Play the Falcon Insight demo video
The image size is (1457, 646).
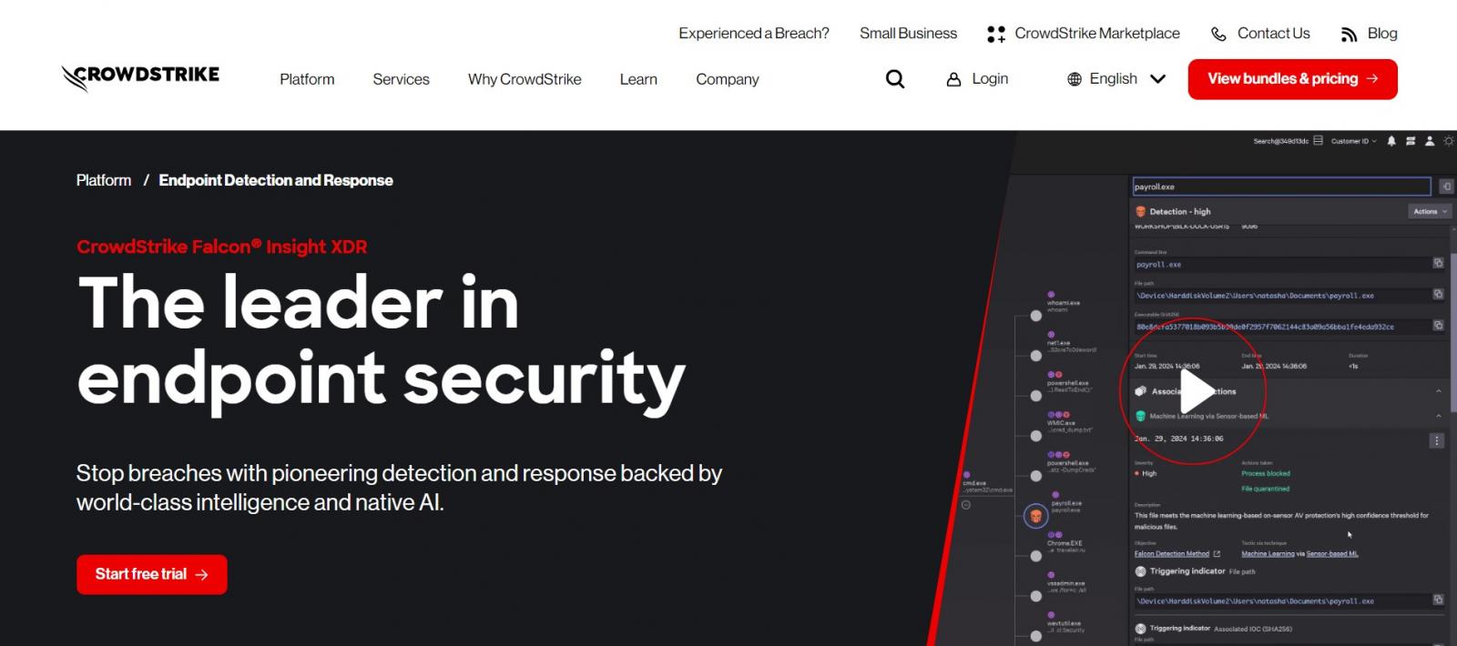click(1193, 391)
